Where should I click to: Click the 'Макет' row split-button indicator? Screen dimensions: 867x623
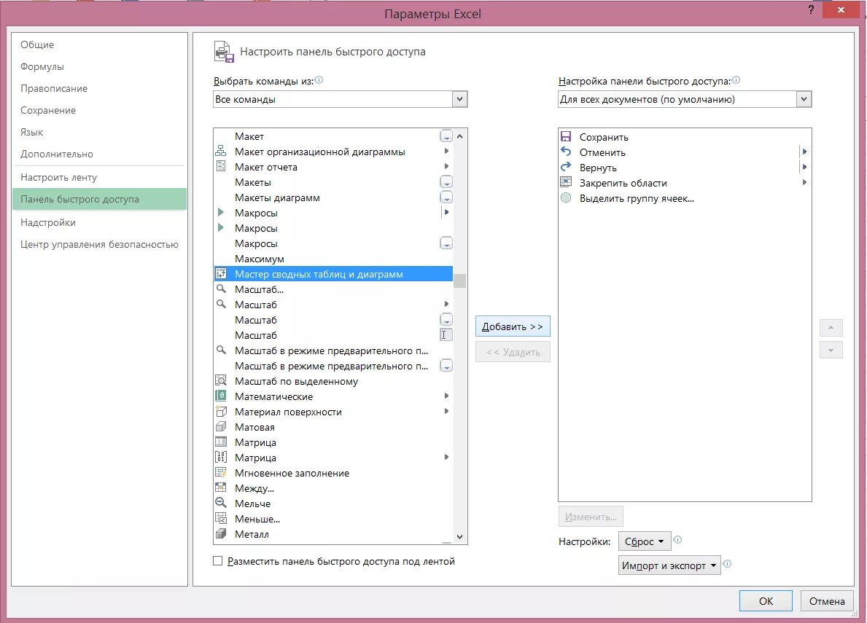pyautogui.click(x=446, y=136)
